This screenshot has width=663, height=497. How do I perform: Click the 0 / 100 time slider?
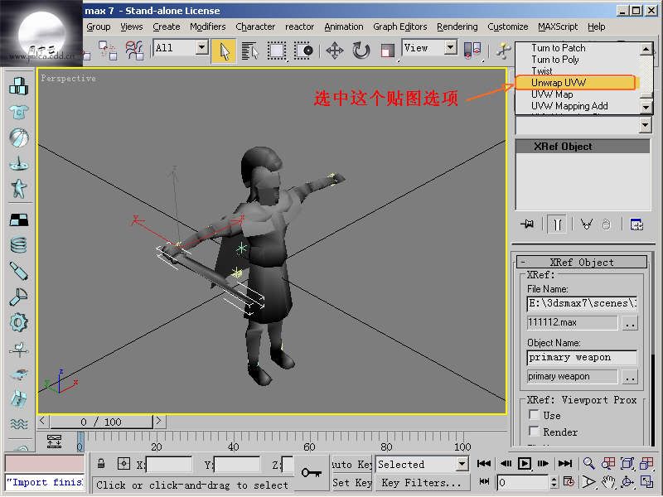(x=99, y=422)
